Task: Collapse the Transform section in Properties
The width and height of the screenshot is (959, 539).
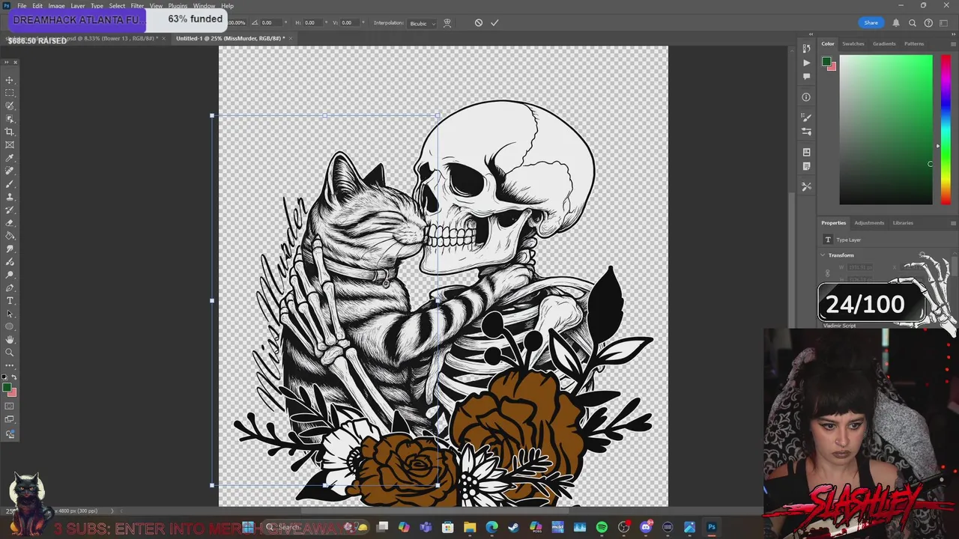Action: pyautogui.click(x=823, y=255)
